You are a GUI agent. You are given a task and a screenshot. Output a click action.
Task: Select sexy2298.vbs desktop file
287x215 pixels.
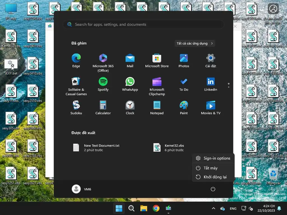pos(33,11)
